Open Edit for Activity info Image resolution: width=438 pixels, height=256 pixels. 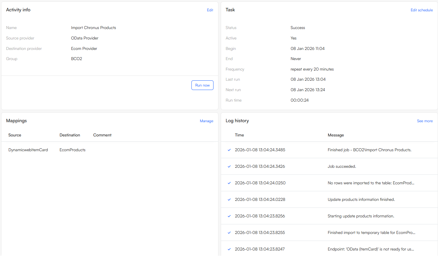pos(210,10)
